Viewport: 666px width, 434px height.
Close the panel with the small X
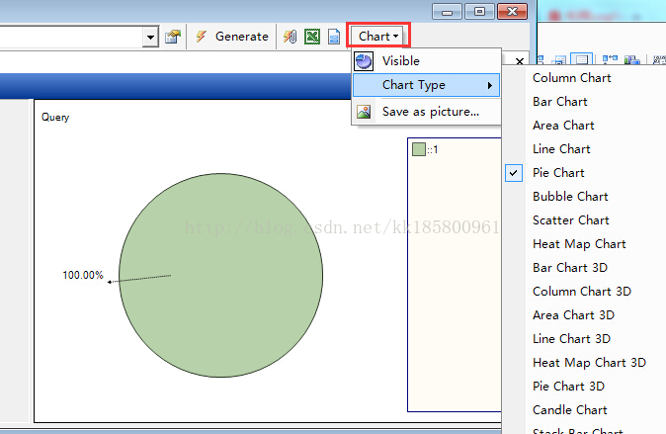519,61
